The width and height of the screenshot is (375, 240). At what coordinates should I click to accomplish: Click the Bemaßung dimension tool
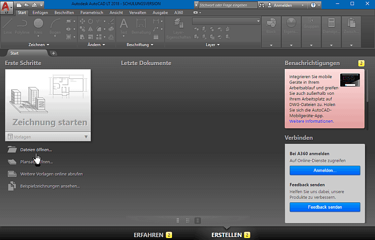tap(141, 26)
